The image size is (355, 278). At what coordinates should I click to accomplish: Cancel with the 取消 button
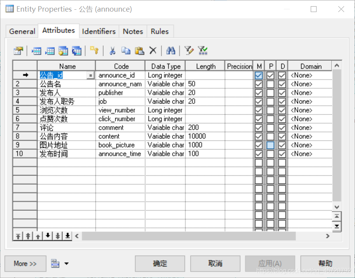pos(215,264)
